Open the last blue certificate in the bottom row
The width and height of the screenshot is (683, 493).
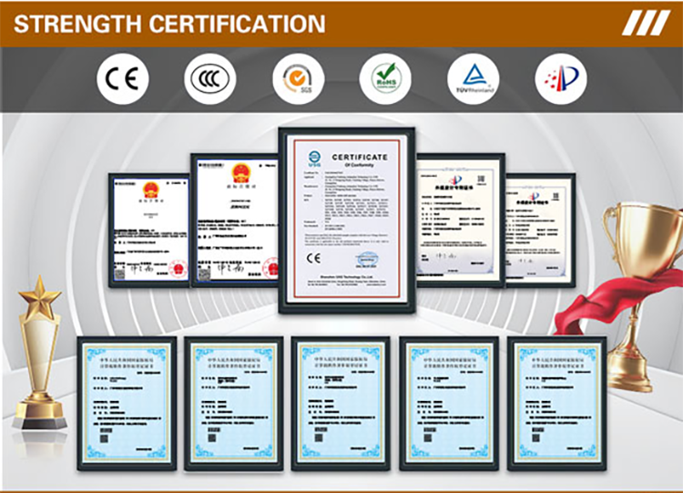[x=557, y=403]
